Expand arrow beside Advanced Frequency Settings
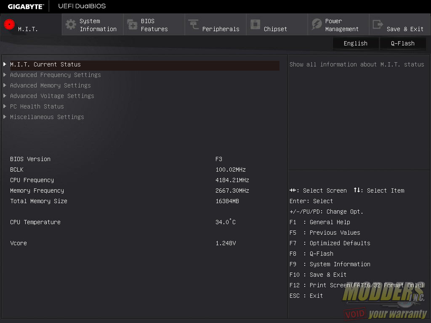 pyautogui.click(x=5, y=75)
